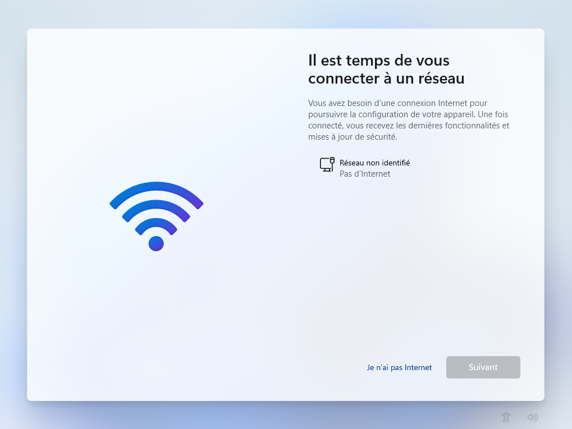This screenshot has height=429, width=572.
Task: Click the sentence about 'mises à jour de sécurité'
Action: [x=353, y=137]
